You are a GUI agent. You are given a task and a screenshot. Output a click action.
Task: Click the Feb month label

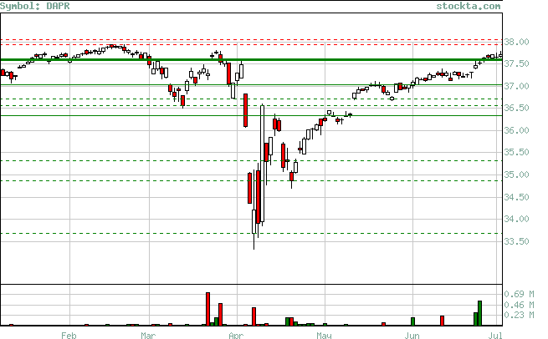pos(69,335)
